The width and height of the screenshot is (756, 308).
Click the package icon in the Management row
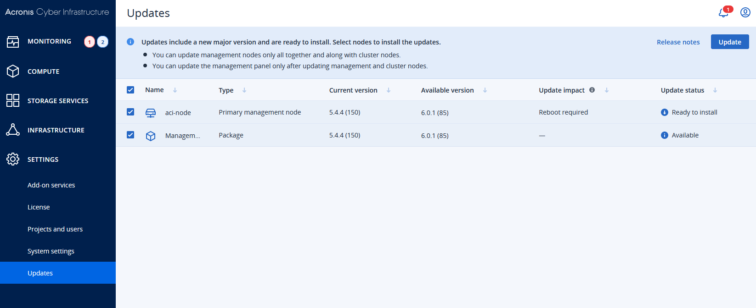pyautogui.click(x=150, y=135)
